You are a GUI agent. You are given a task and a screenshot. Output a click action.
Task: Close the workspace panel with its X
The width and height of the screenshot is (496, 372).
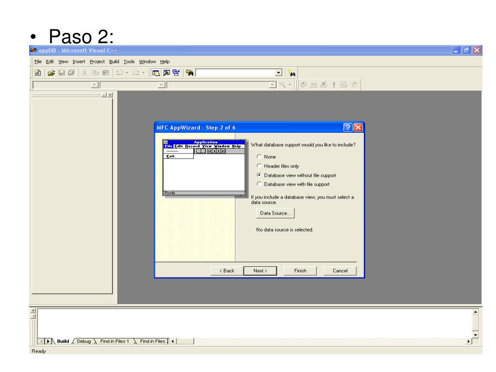110,95
